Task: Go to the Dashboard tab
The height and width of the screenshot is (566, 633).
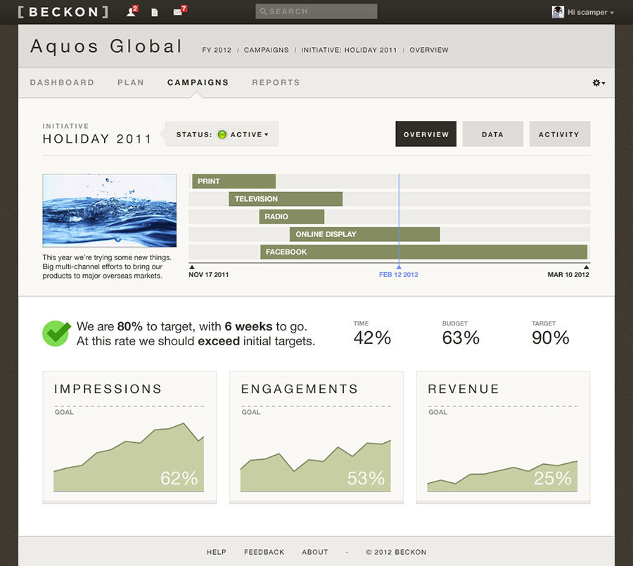Action: [x=62, y=82]
